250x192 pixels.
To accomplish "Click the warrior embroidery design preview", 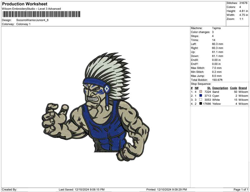I will (96, 107).
